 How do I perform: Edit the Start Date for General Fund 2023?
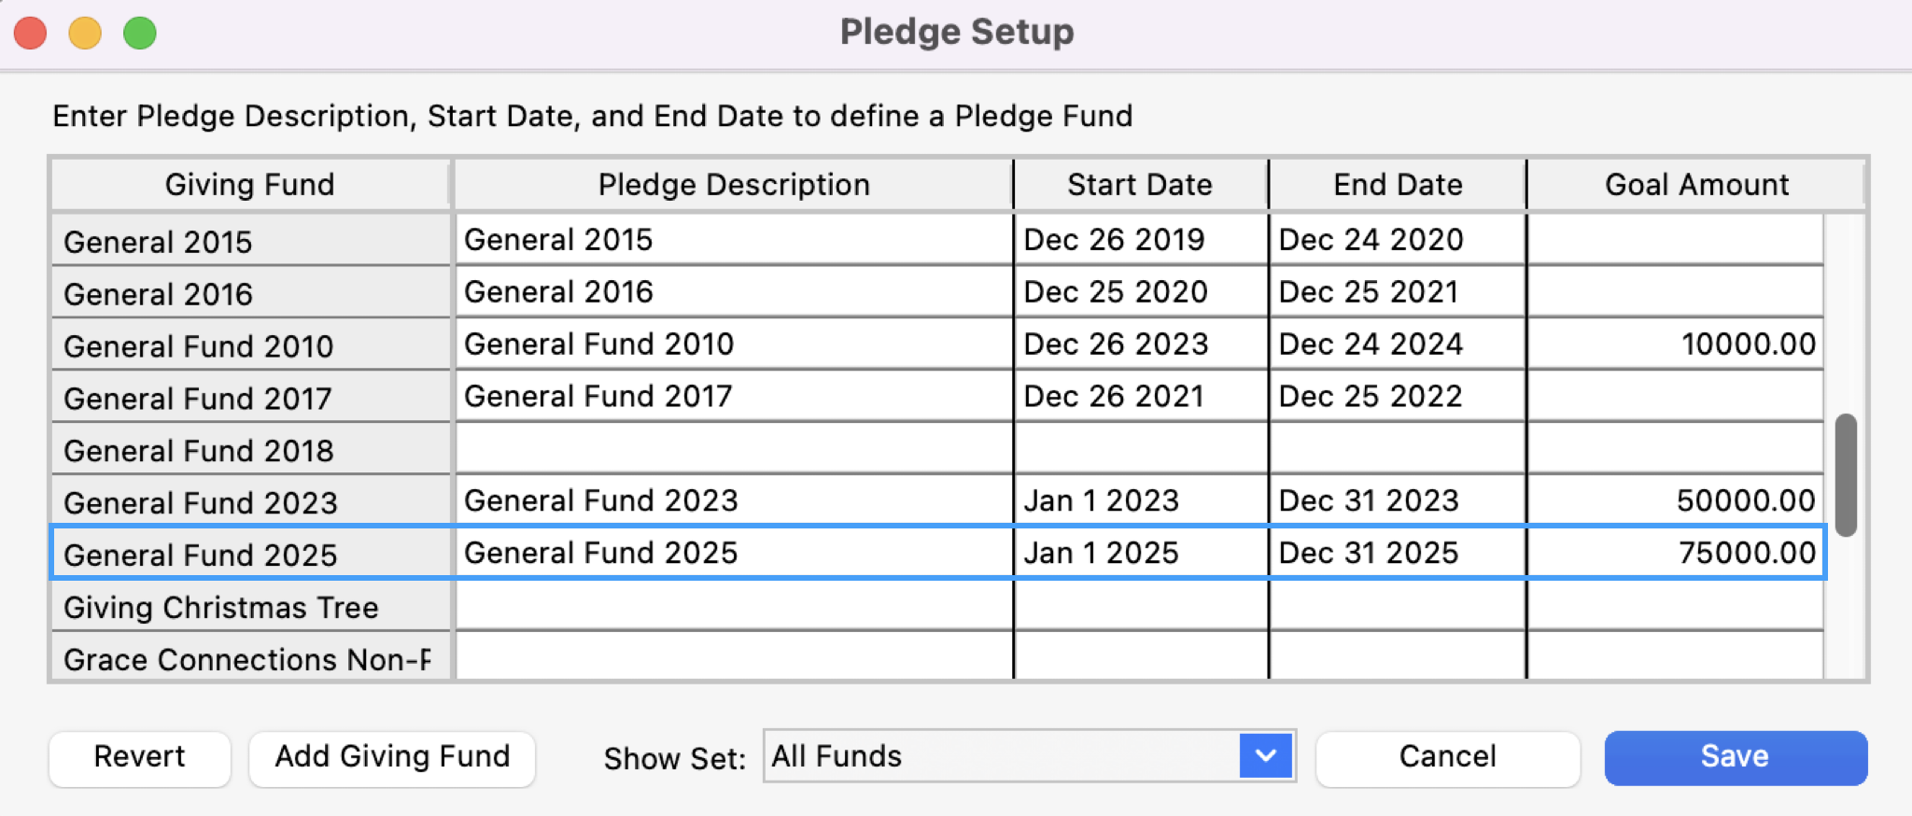1139,500
